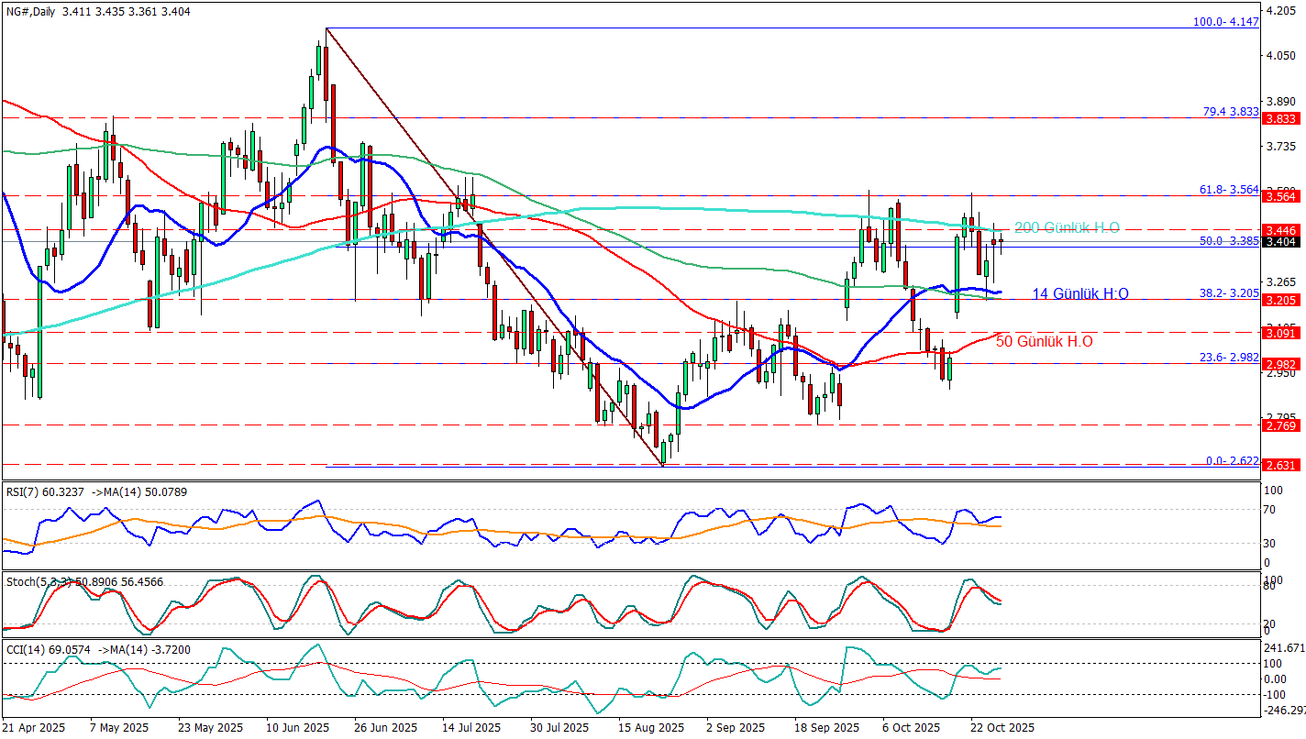Image resolution: width=1306 pixels, height=739 pixels.
Task: Click the 0.0- 2.622 Fibonacci level label
Action: coord(1232,460)
